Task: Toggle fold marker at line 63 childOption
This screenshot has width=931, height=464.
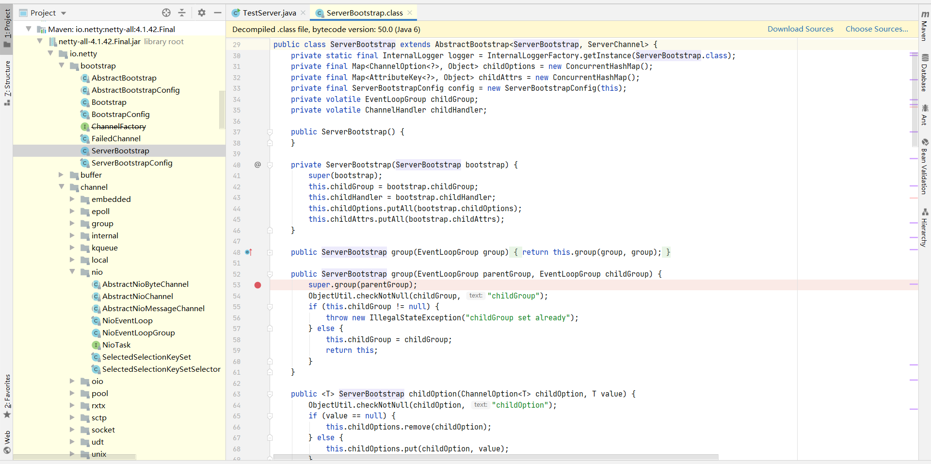Action: (270, 394)
